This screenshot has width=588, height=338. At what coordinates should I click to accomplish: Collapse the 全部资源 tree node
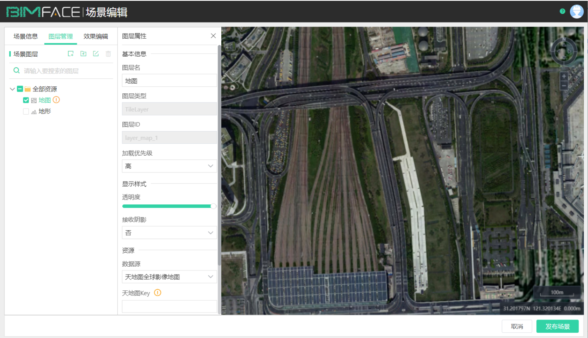(x=12, y=89)
